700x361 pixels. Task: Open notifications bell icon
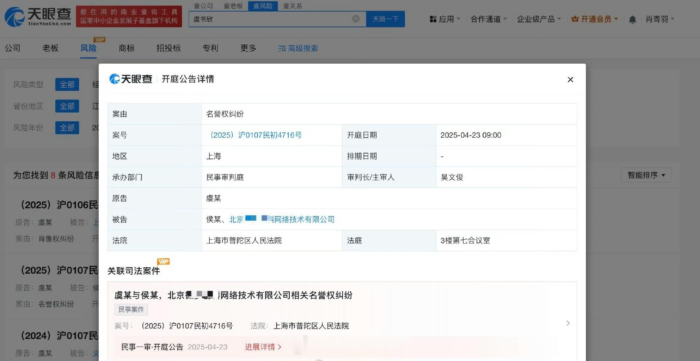point(632,20)
